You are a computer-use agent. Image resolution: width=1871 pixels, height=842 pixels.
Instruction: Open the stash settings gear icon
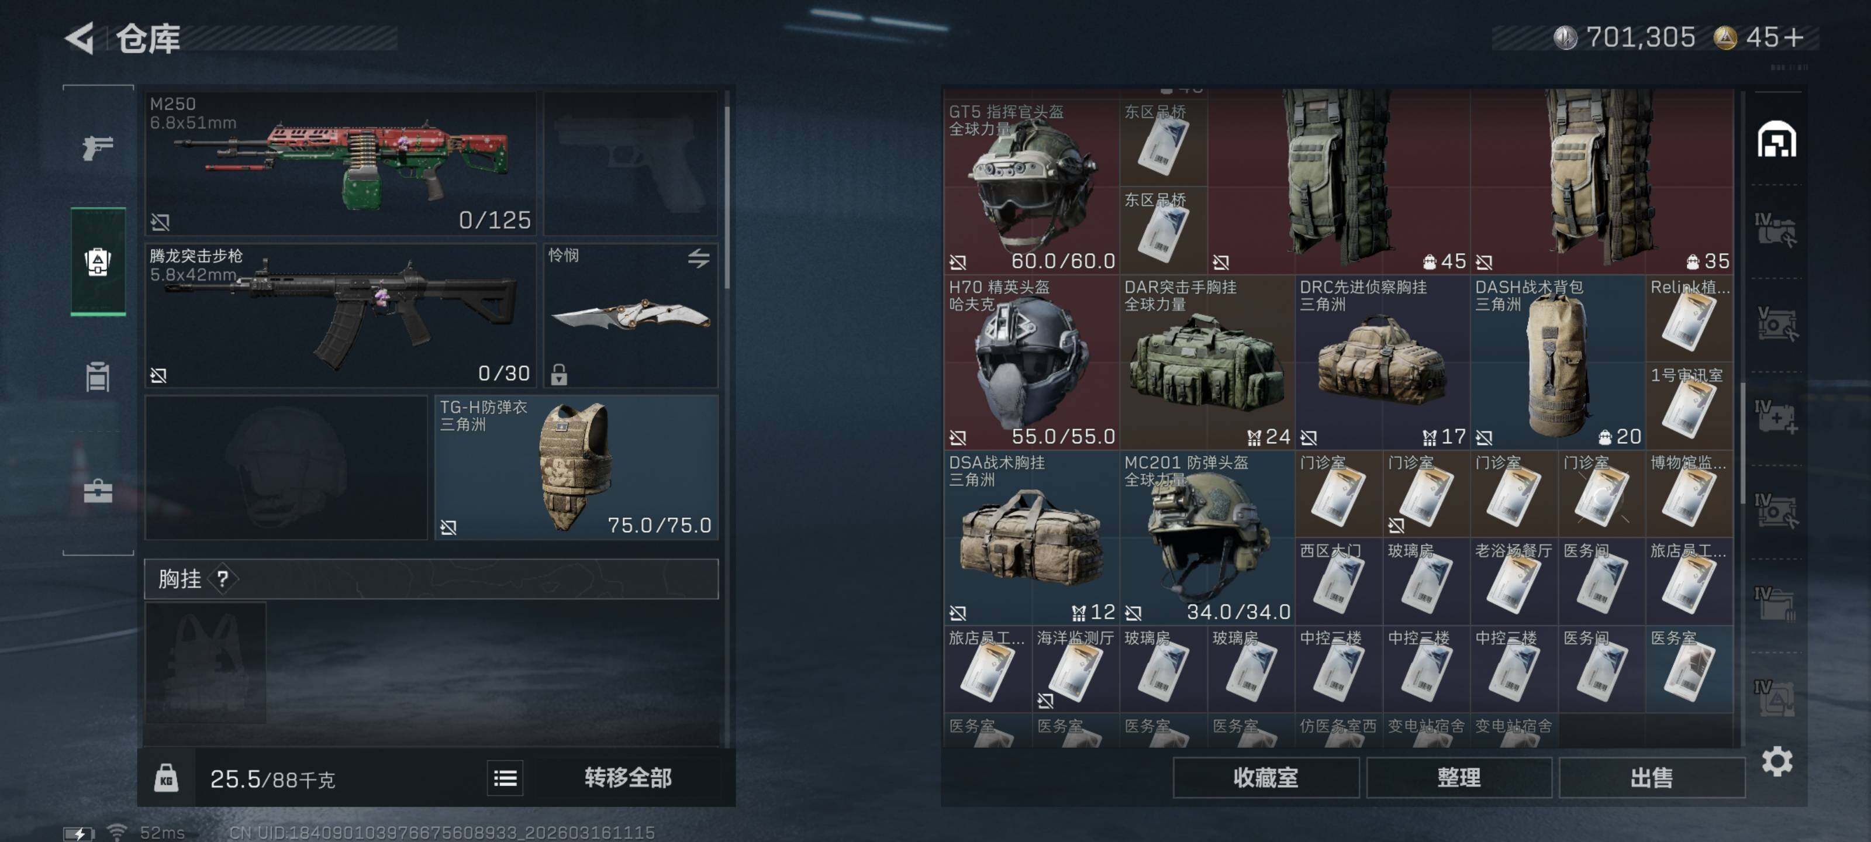[1777, 761]
